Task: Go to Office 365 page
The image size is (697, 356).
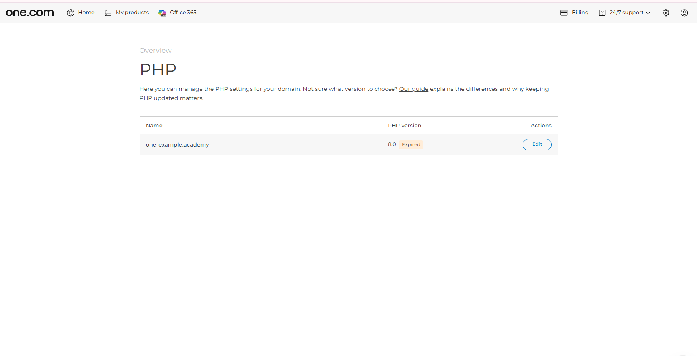Action: (x=183, y=13)
